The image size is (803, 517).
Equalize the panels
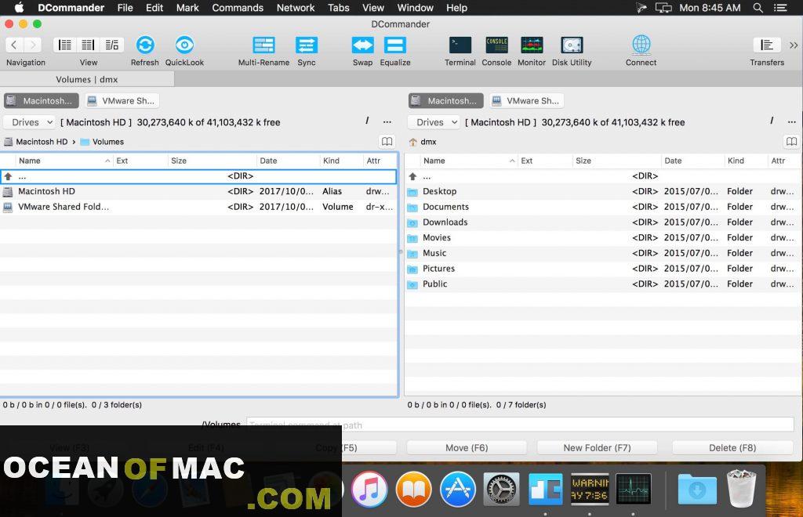(395, 45)
